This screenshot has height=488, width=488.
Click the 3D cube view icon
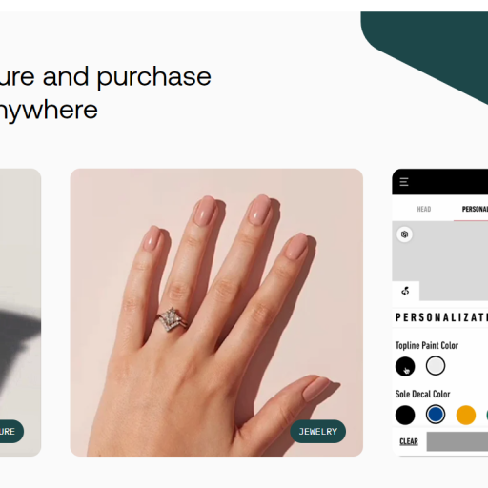(404, 234)
